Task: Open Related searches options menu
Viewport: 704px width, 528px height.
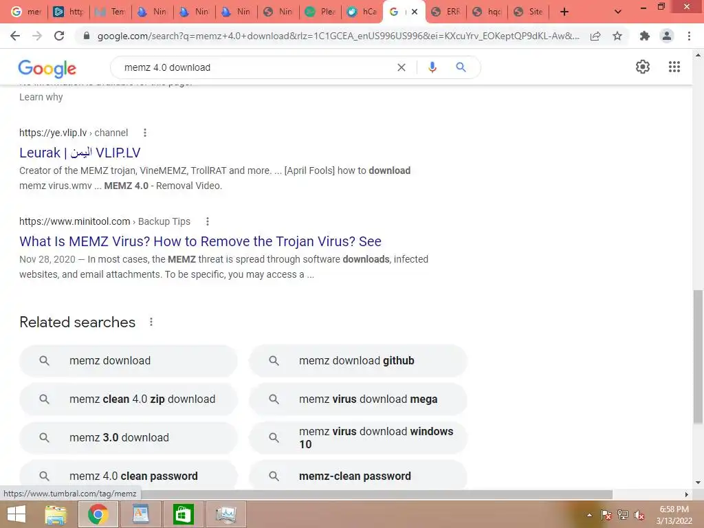Action: pos(151,322)
